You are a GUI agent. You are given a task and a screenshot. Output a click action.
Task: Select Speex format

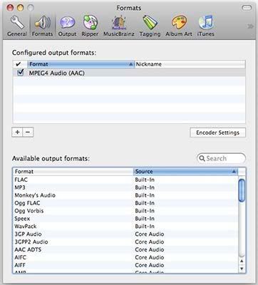[x=125, y=219]
